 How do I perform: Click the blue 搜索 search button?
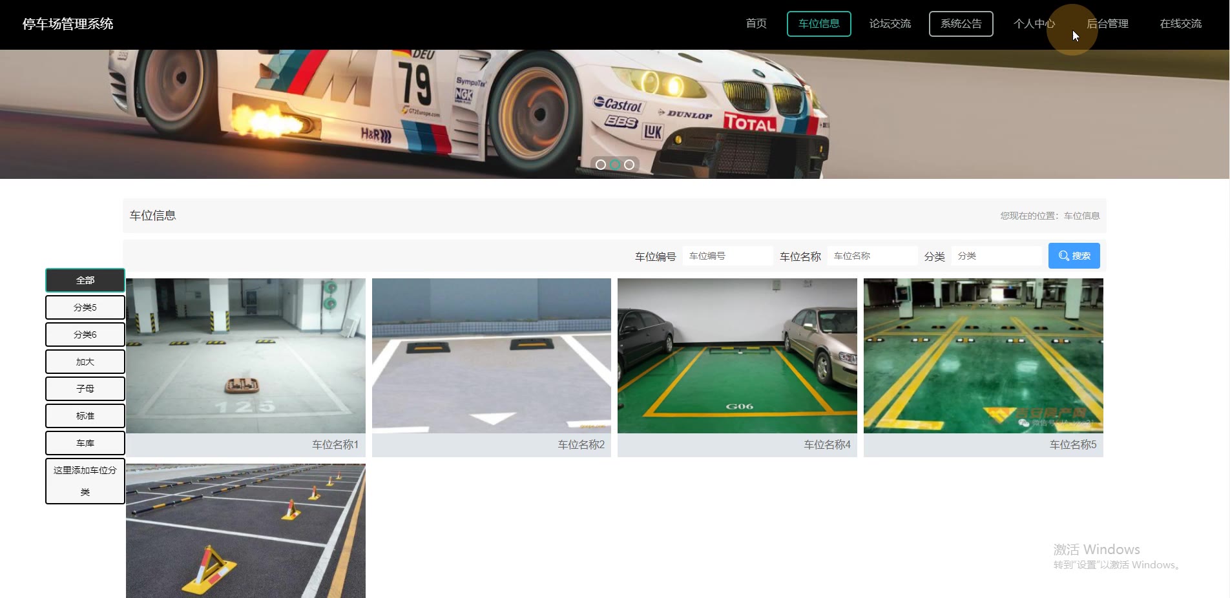click(x=1074, y=256)
